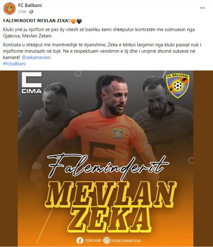Image resolution: width=213 pixels, height=247 pixels.
Task: Click the @FCBALLKANIOFFICIAL Instagram handle text
Action: [x=126, y=241]
